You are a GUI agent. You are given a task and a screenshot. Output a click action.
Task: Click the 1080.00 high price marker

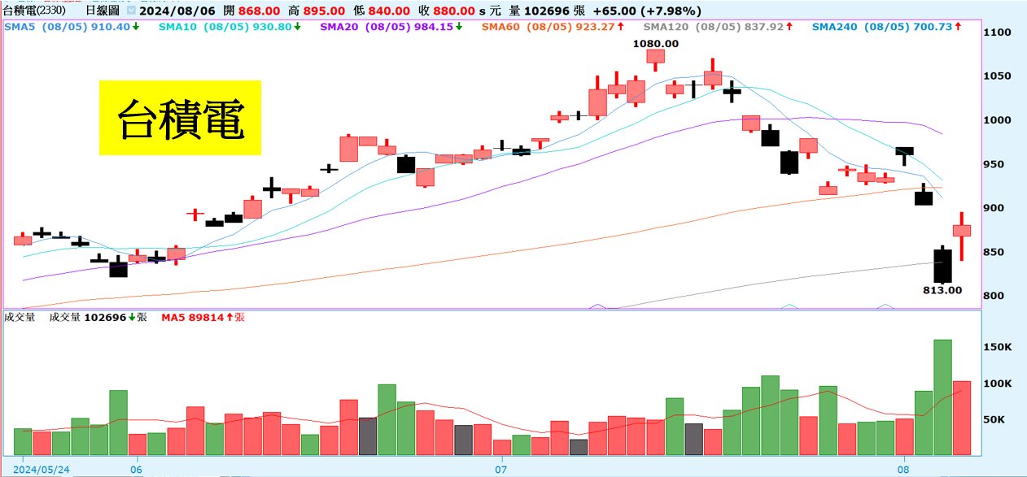coord(655,43)
